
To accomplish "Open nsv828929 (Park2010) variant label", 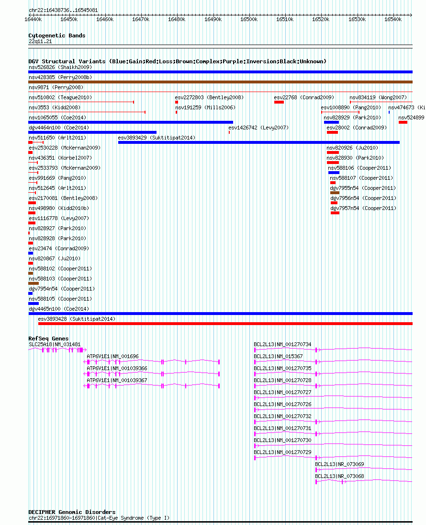I will [352, 117].
